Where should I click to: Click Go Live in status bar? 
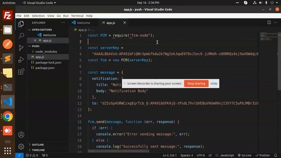pyautogui.click(x=245, y=155)
